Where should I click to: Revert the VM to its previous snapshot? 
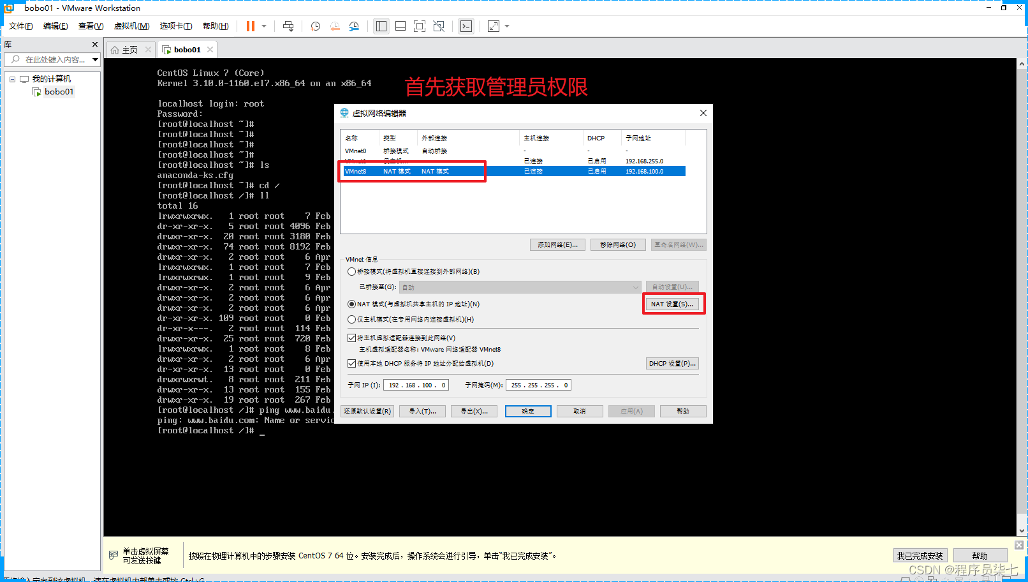coord(335,26)
